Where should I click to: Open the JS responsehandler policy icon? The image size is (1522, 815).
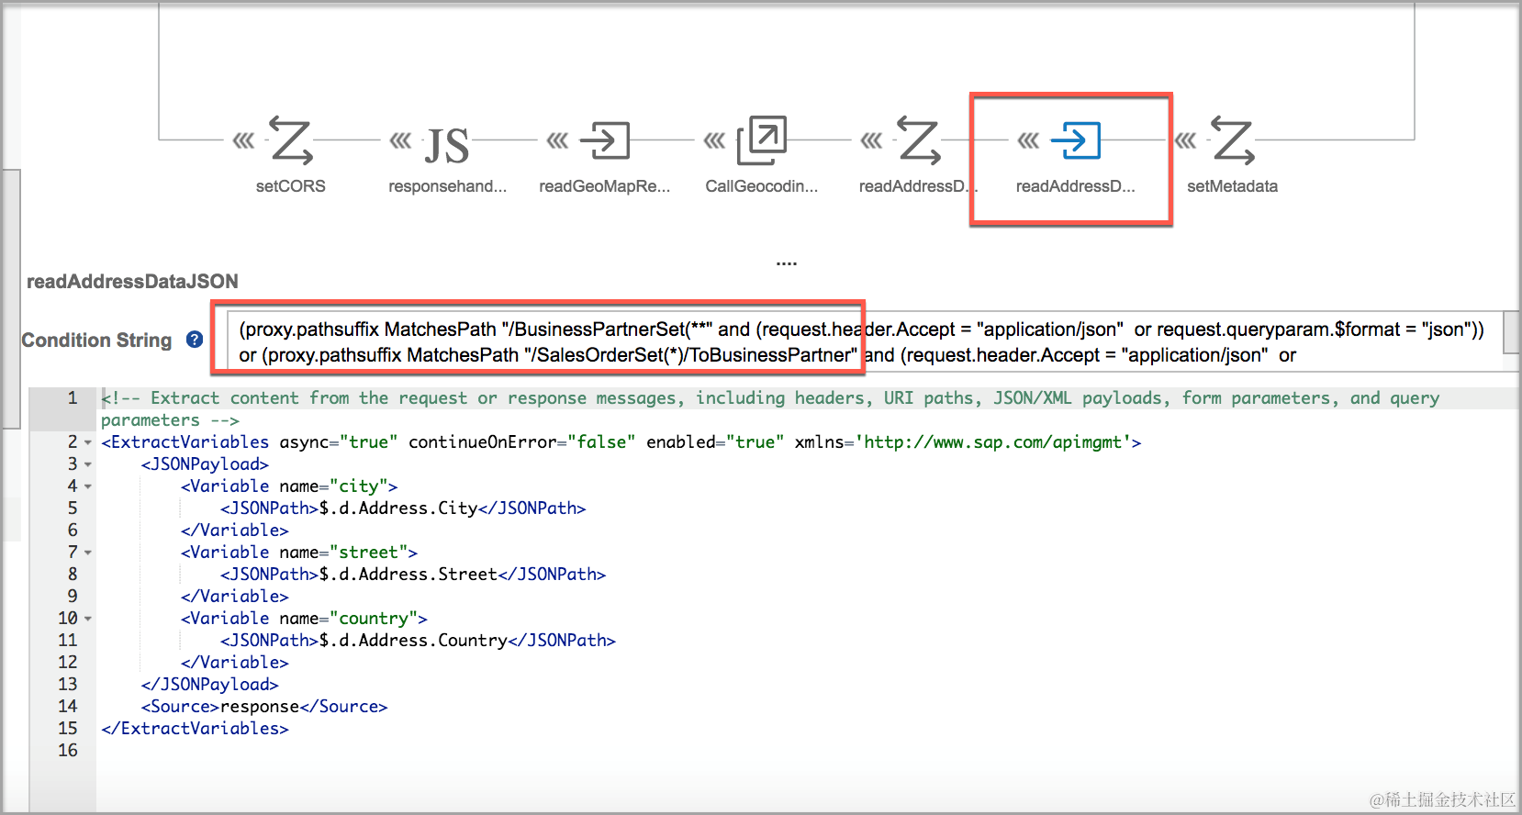(447, 145)
